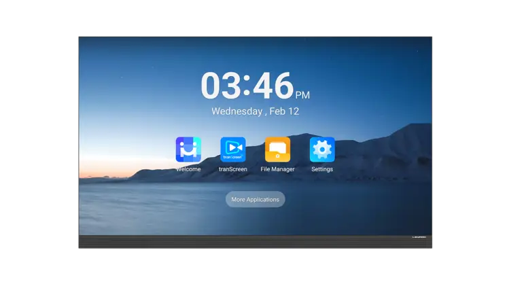Viewport: 507px width, 284px height.
Task: Click the "Welcome" text label
Action: (188, 169)
